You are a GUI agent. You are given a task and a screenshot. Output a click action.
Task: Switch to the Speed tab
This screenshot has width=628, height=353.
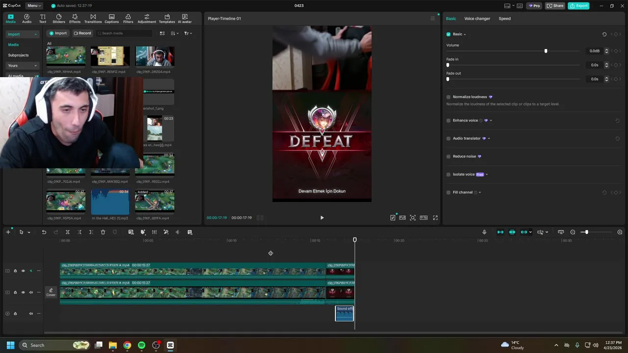[504, 19]
